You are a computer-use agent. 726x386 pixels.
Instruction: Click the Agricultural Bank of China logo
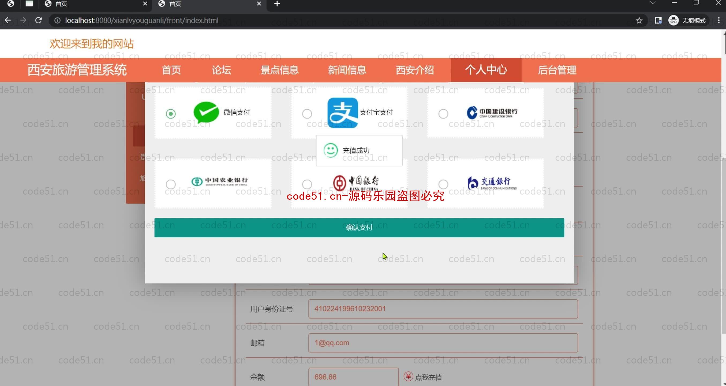click(219, 181)
